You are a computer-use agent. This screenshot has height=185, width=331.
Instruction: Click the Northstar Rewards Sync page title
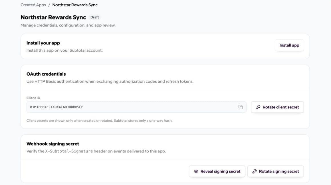(x=53, y=17)
